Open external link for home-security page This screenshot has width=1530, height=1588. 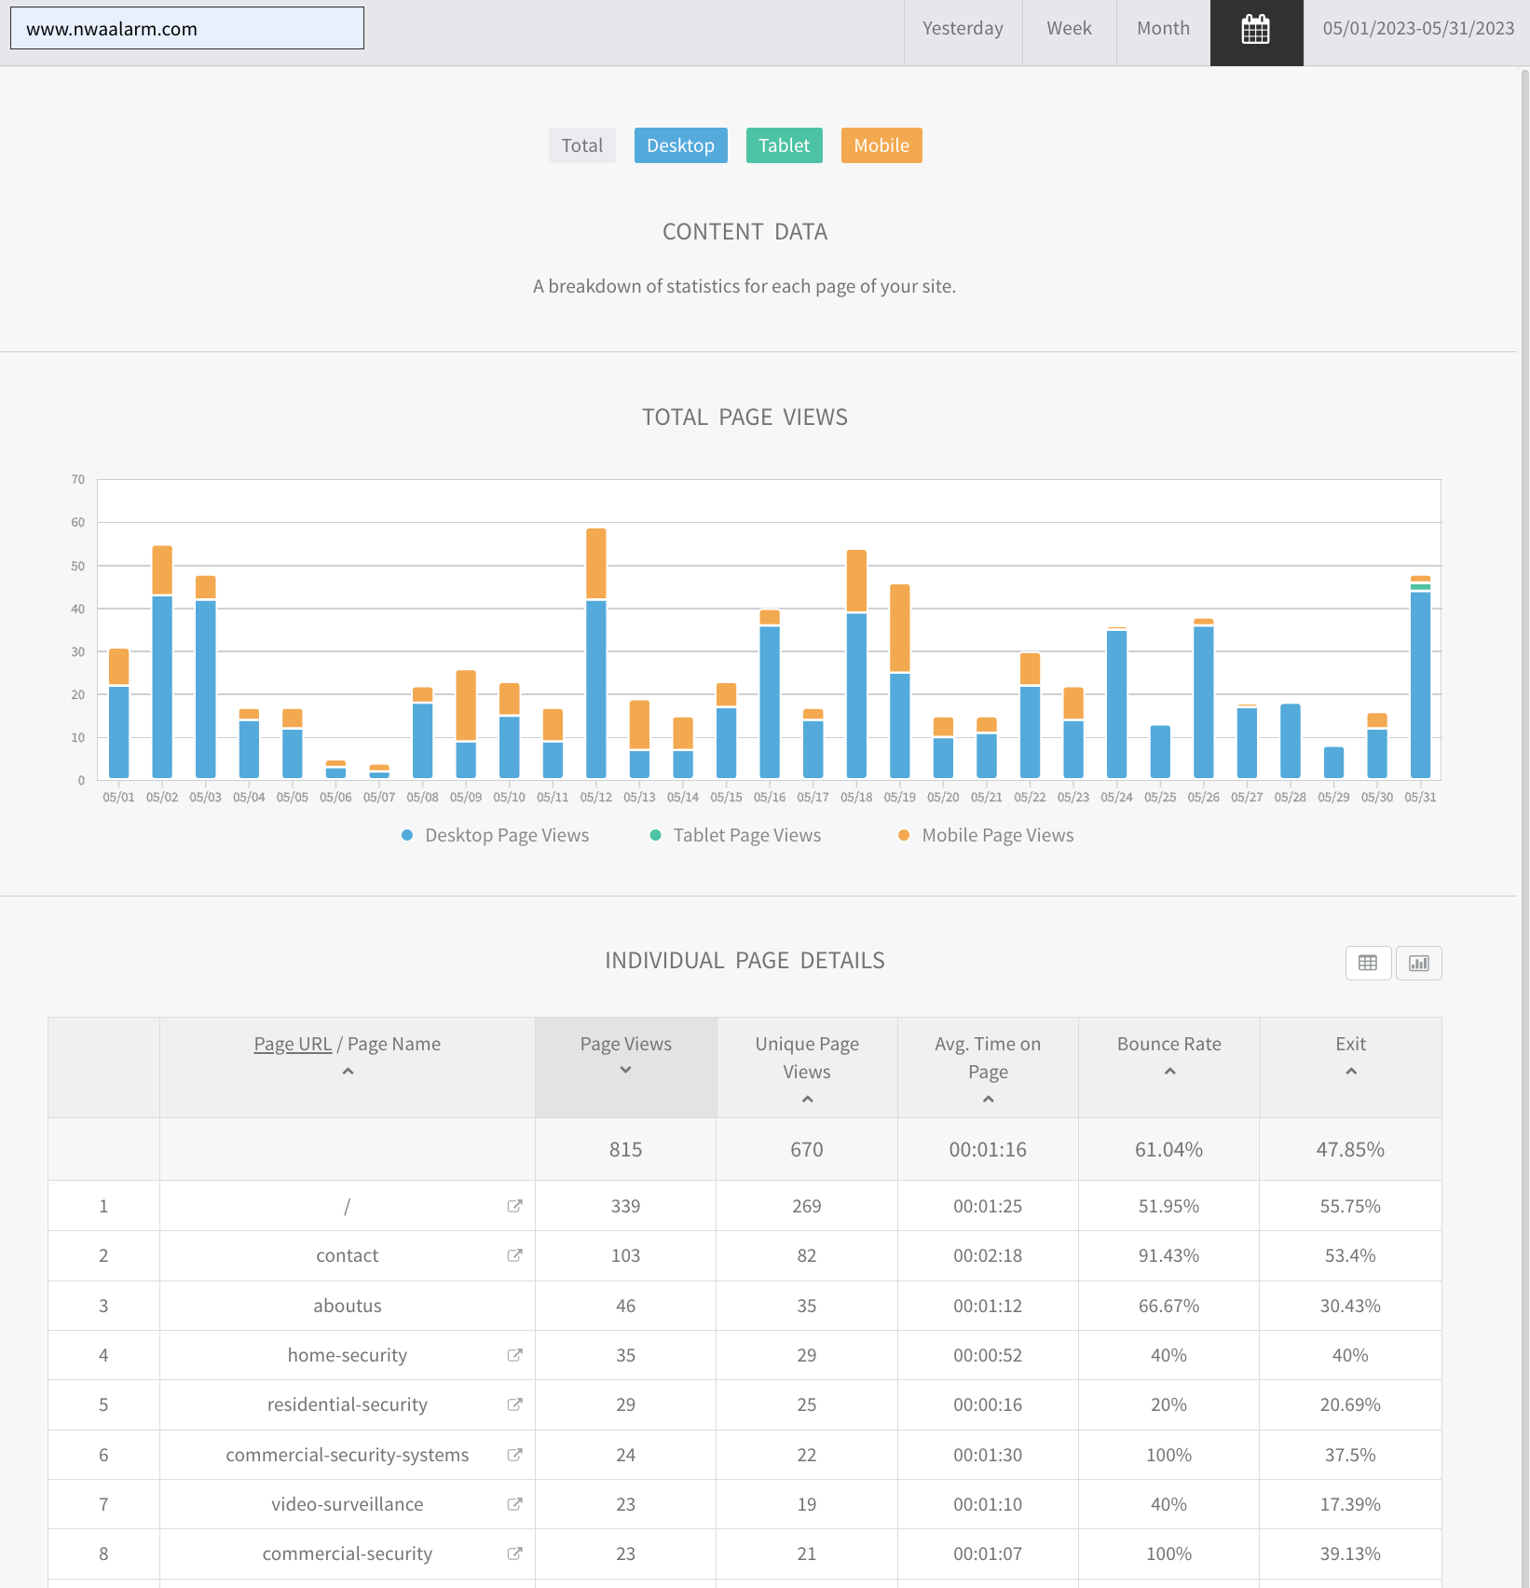tap(514, 1355)
